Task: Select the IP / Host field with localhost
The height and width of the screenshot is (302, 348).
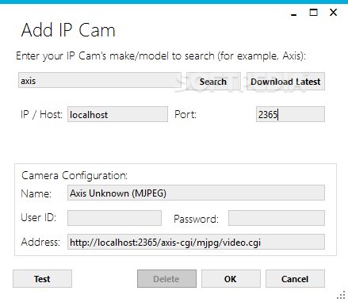Action: click(x=117, y=114)
